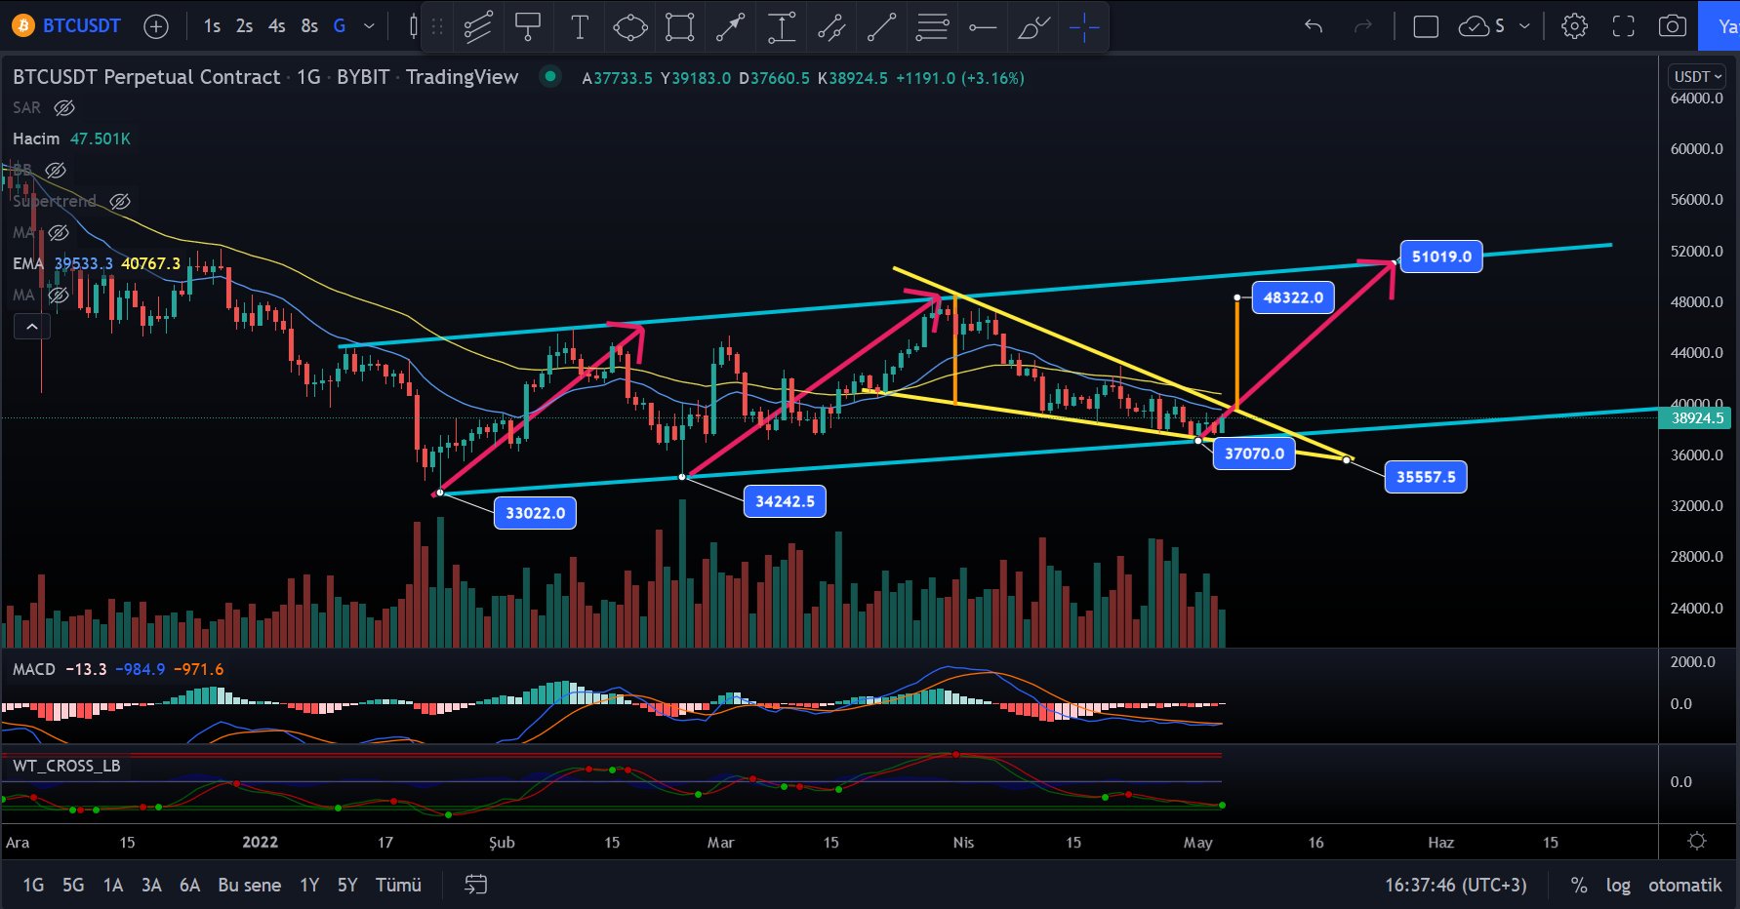Open the USDT currency dropdown
The height and width of the screenshot is (909, 1740).
click(1698, 76)
